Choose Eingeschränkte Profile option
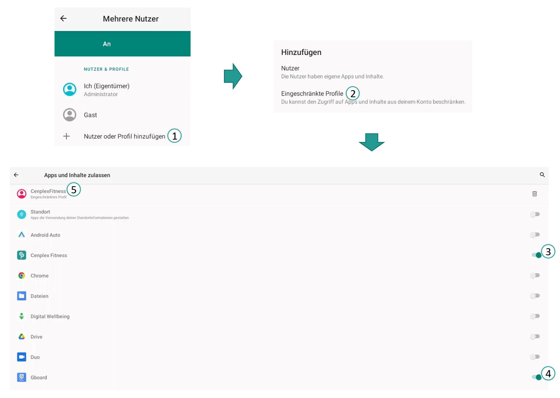Screen dimensions: 560x398 373,97
